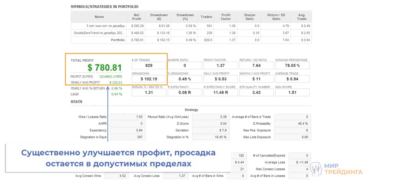Click the Name column header
The image size is (393, 181).
coord(99,17)
